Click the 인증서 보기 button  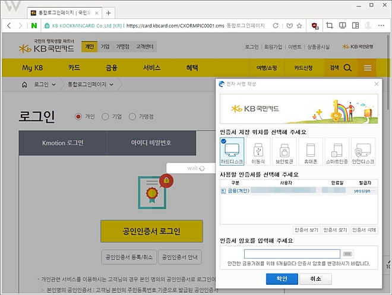(x=306, y=230)
